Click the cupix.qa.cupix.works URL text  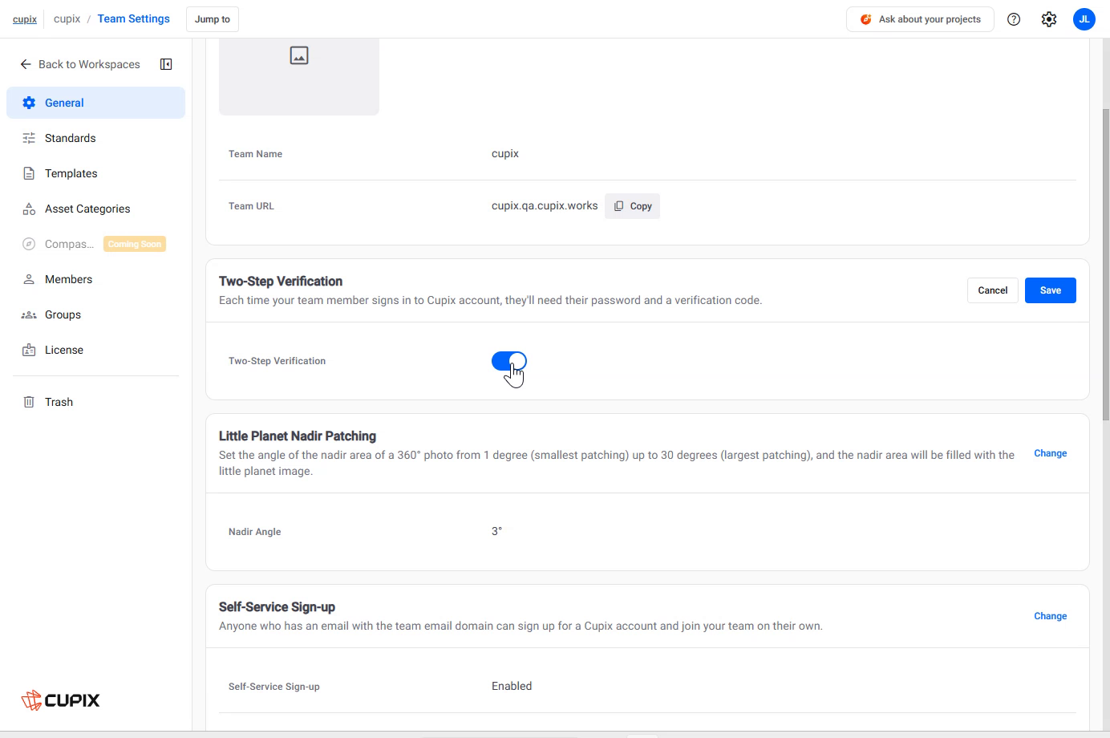point(545,205)
